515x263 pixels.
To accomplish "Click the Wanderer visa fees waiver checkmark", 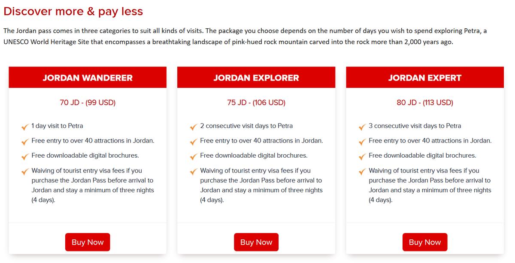I will [x=25, y=171].
